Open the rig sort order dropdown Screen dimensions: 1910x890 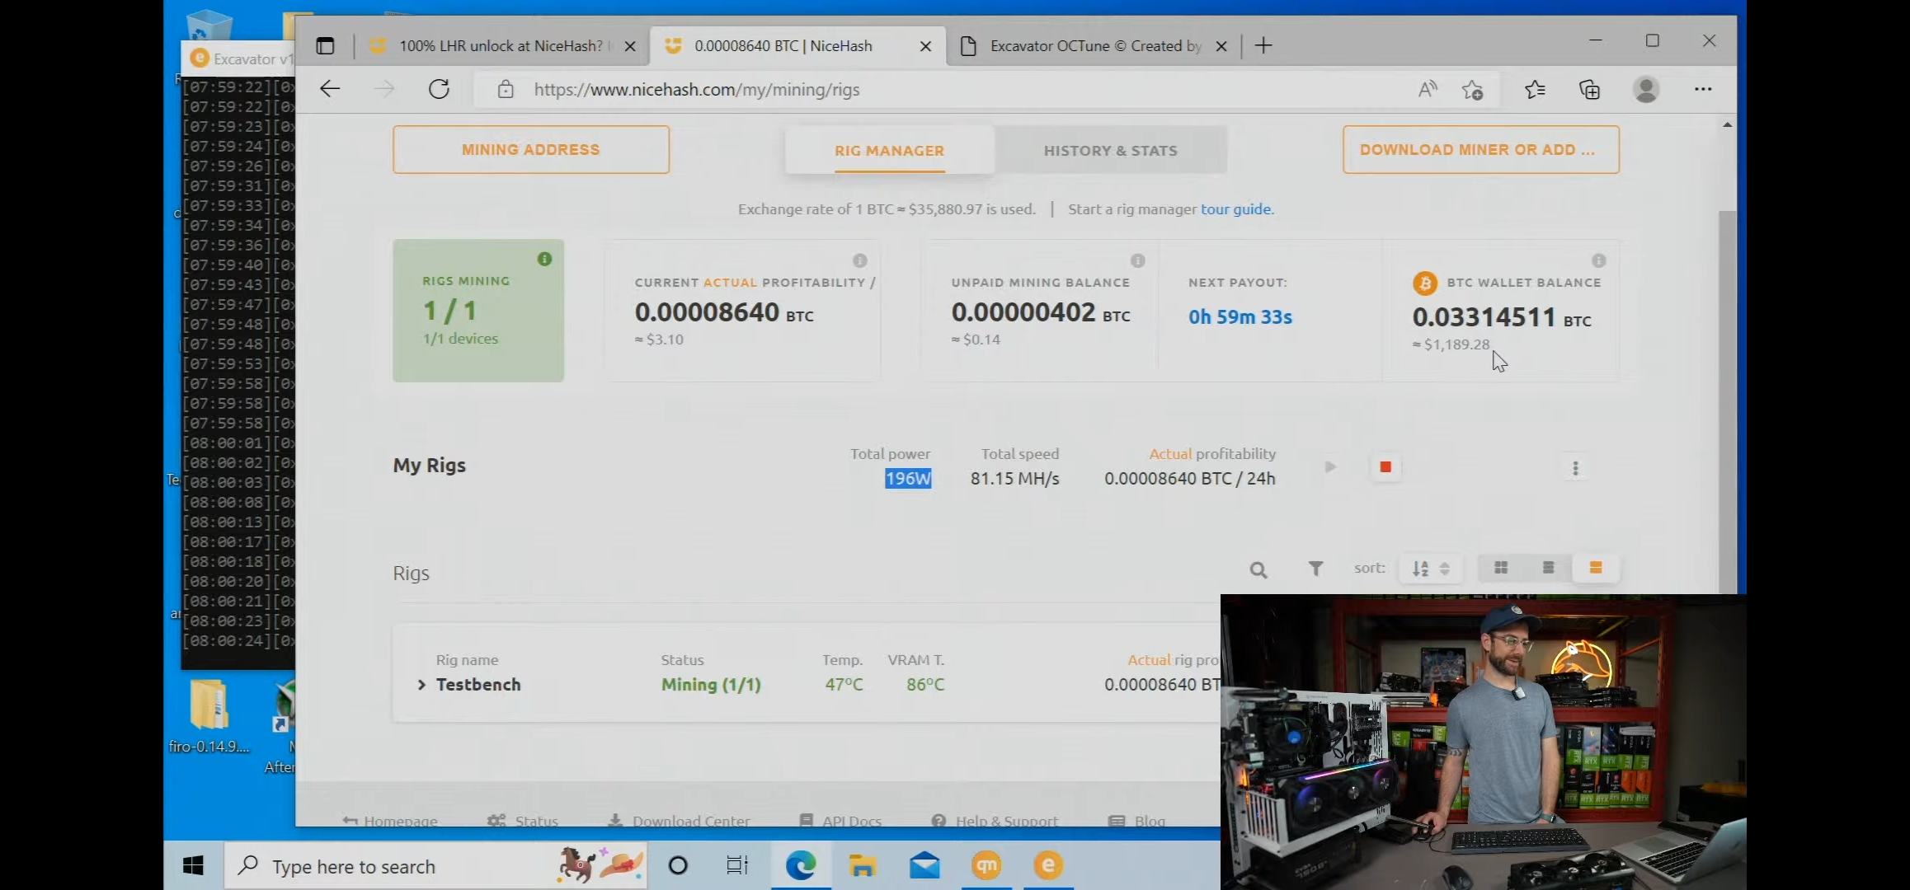pyautogui.click(x=1431, y=569)
